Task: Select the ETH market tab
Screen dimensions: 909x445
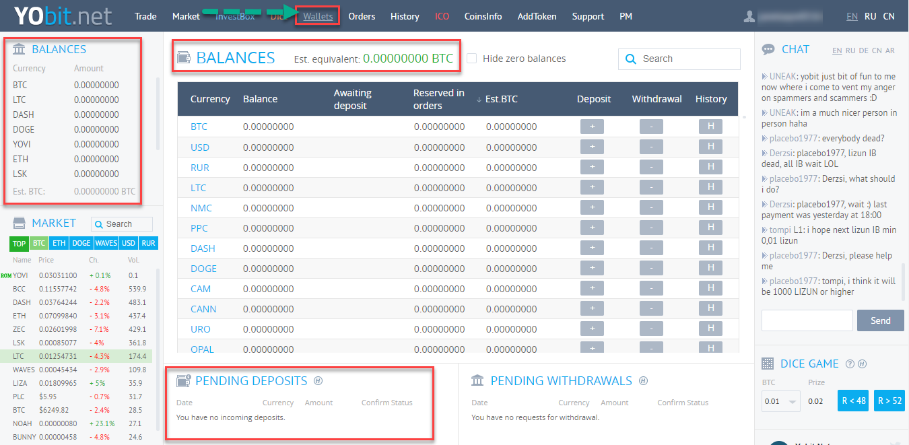Action: pyautogui.click(x=59, y=243)
